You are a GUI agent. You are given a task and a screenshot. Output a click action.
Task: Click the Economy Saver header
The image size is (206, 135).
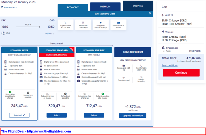pos(19,50)
